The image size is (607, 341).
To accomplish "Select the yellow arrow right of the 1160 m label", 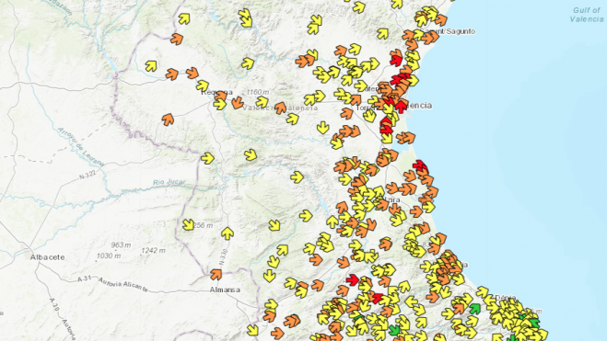I will 263,102.
